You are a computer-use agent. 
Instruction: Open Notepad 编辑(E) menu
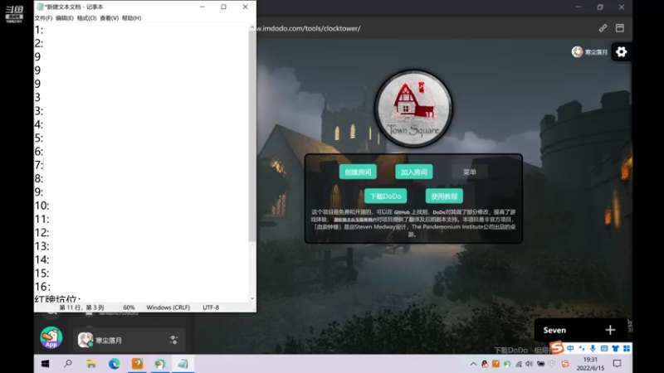click(65, 18)
